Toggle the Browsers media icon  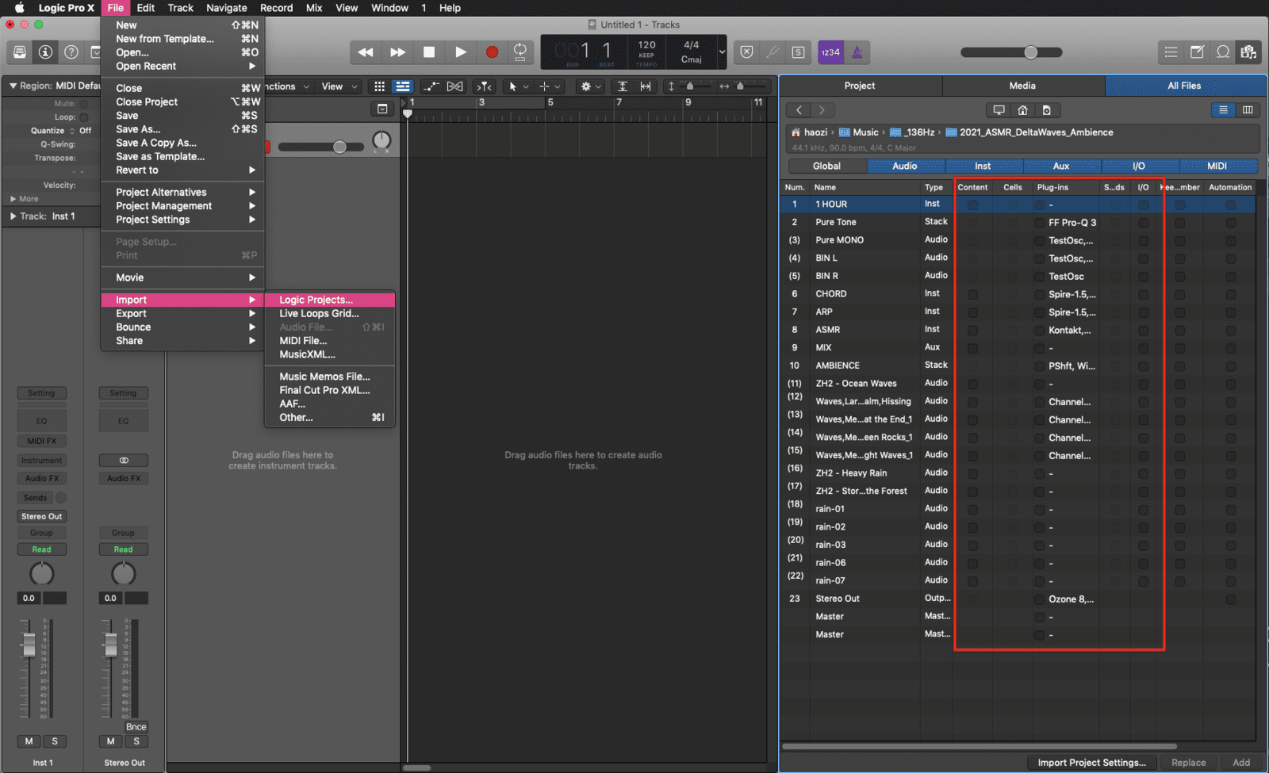(x=1248, y=52)
